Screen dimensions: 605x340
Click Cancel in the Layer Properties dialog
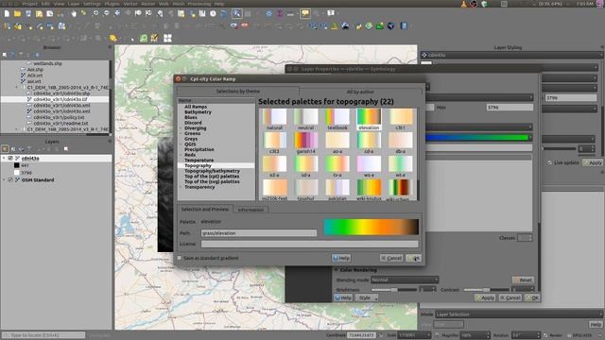point(510,297)
